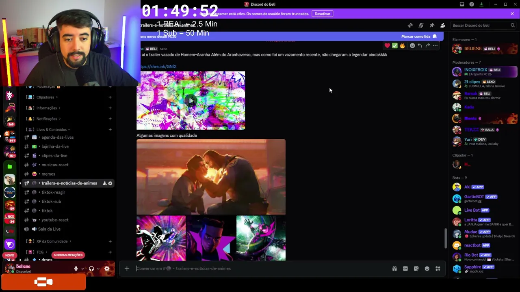This screenshot has height=292, width=520.
Task: Click the search magnifier icon
Action: tap(513, 25)
